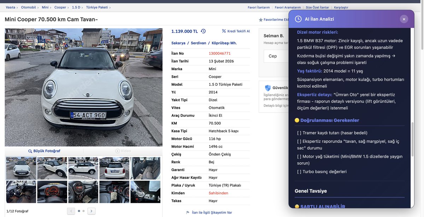
Task: Click the Sakarya location link
Action: click(178, 43)
